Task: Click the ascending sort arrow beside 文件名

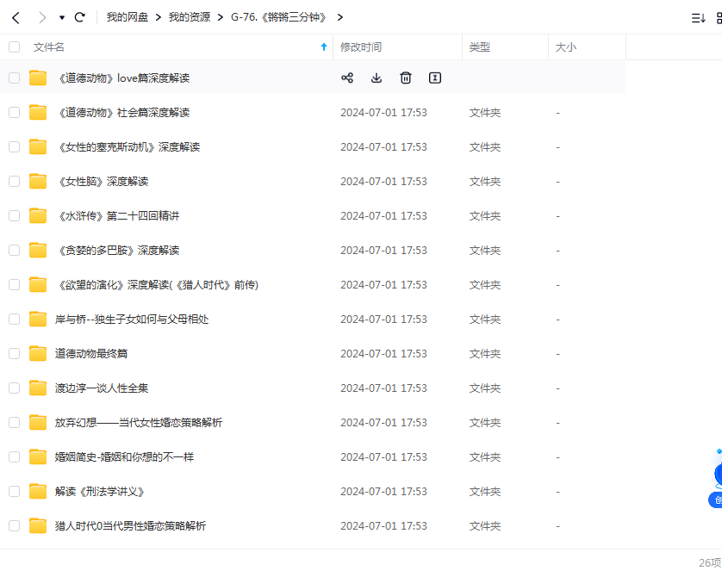Action: [x=323, y=47]
